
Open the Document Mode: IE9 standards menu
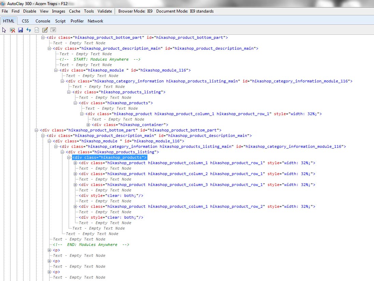(x=185, y=11)
